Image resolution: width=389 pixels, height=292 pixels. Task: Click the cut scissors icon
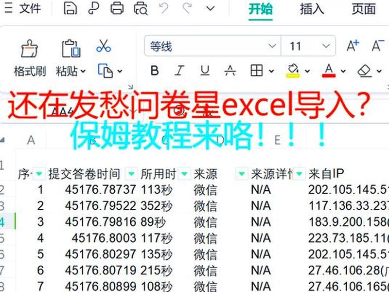[104, 46]
